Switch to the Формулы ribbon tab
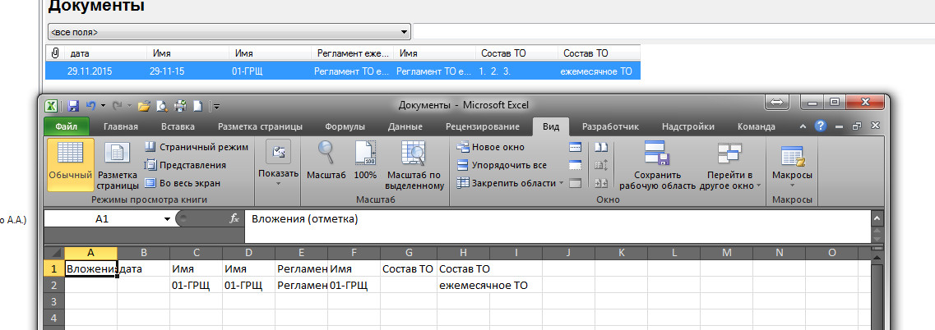The image size is (935, 330). point(345,126)
